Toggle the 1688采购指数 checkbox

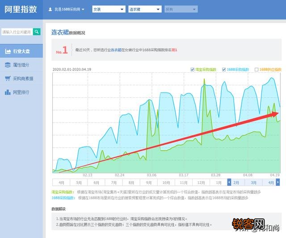tap(224, 69)
